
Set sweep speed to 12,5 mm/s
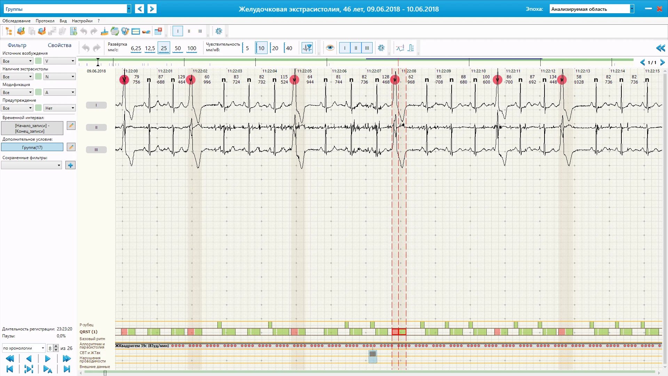click(150, 48)
